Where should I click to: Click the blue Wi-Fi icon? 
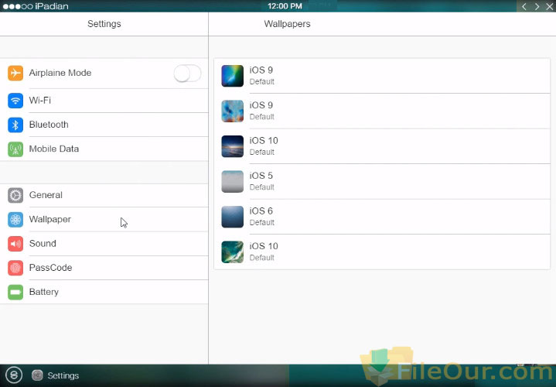click(15, 101)
